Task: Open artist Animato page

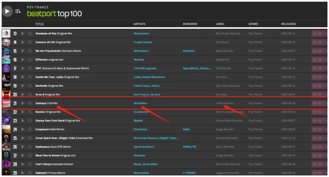Action: tap(139, 155)
